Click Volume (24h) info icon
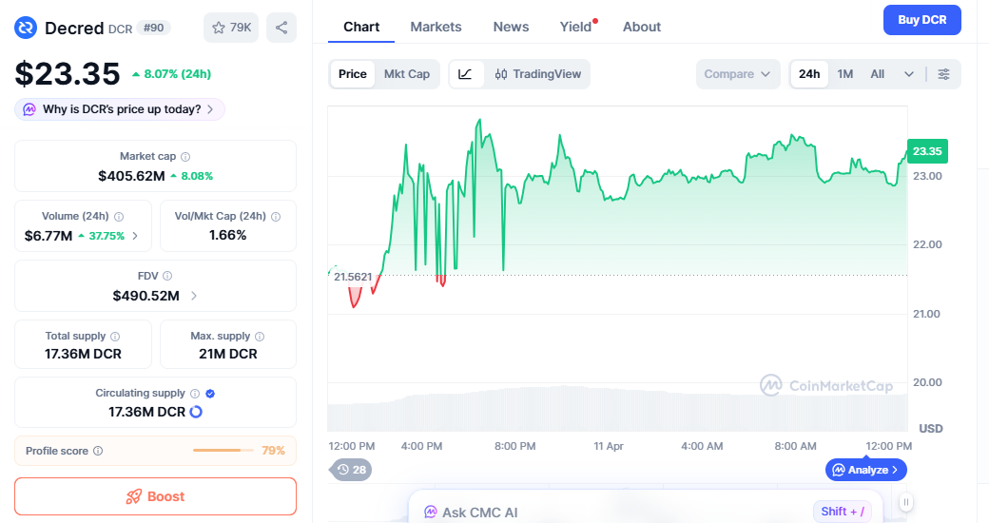The image size is (989, 523). (x=119, y=217)
